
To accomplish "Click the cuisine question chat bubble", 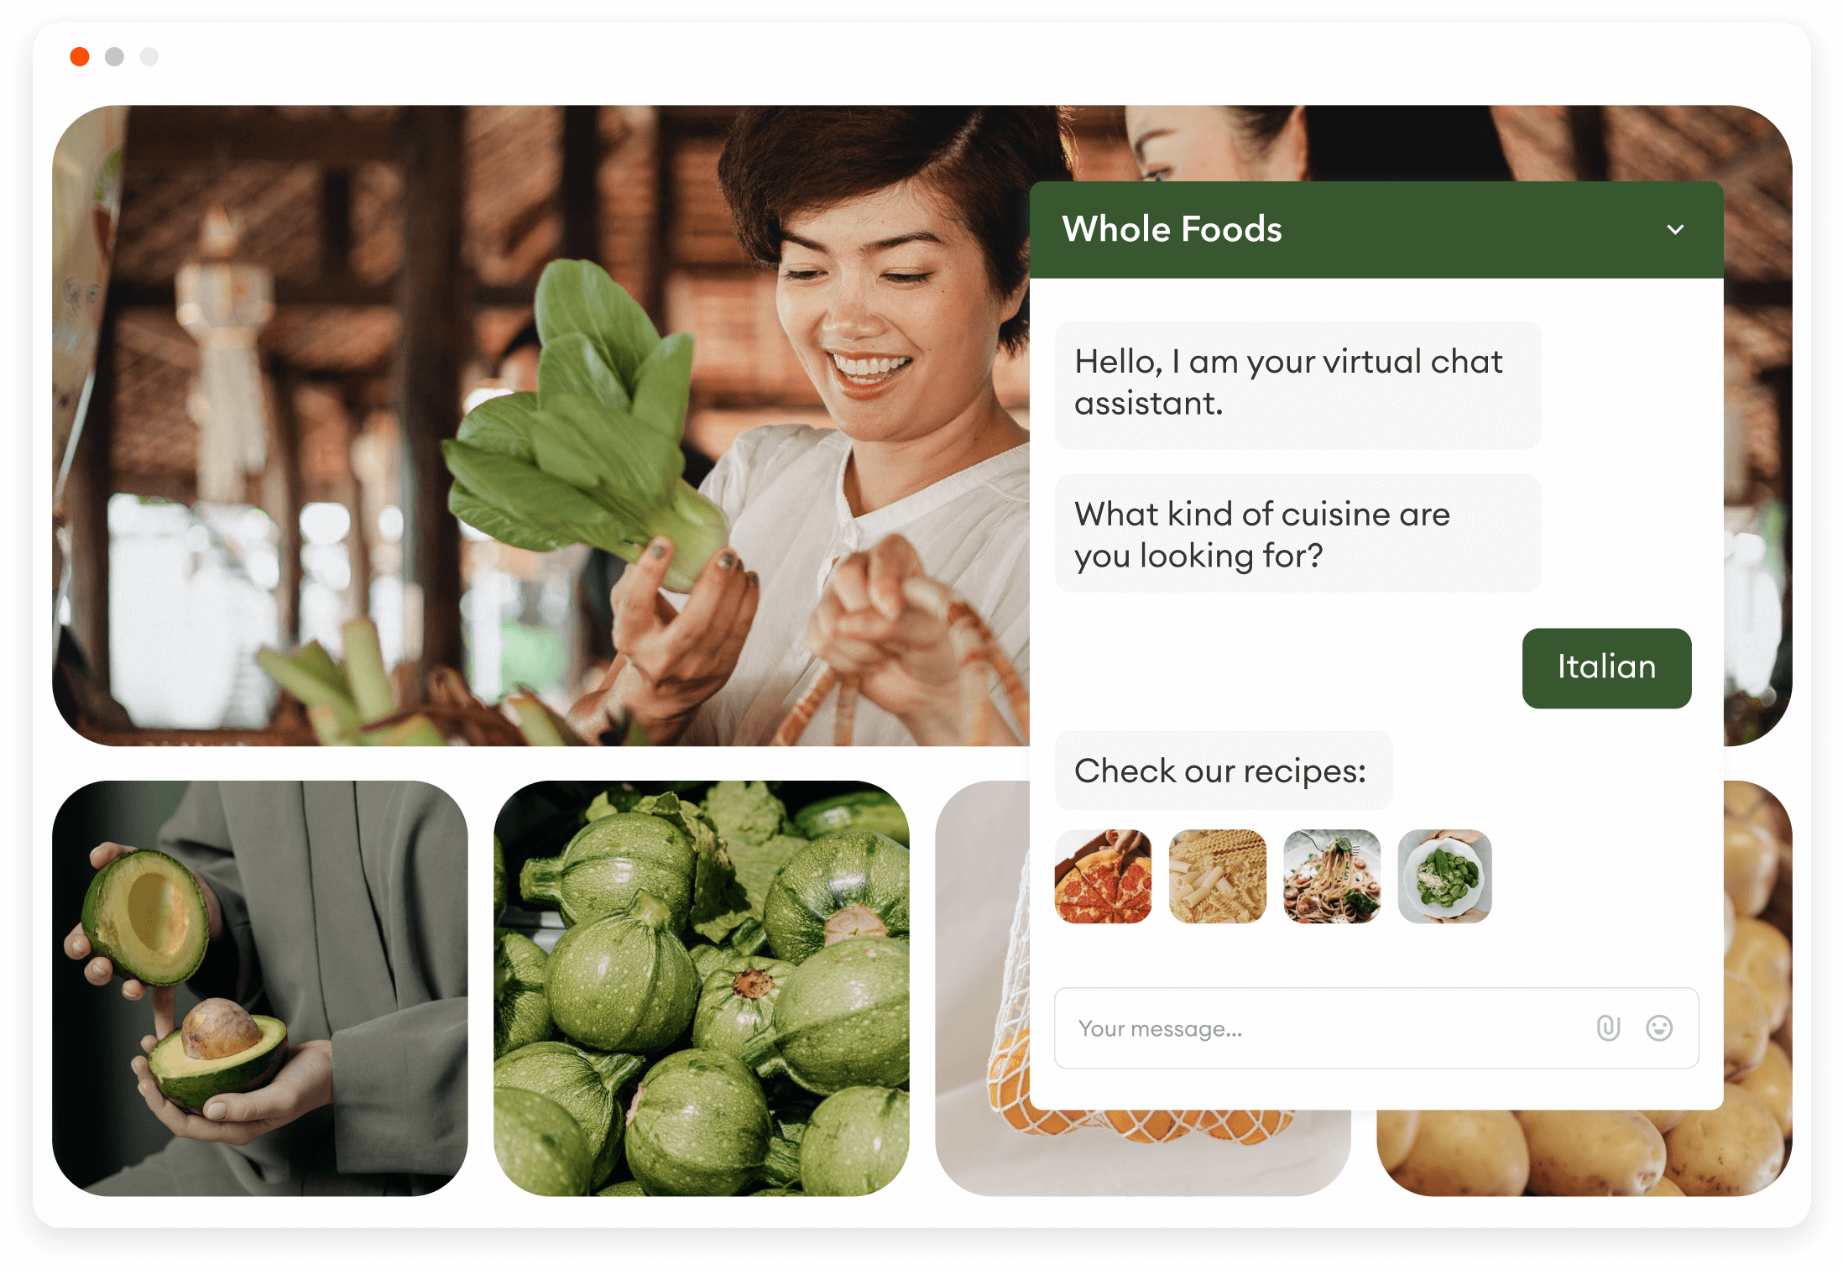I will [1297, 534].
